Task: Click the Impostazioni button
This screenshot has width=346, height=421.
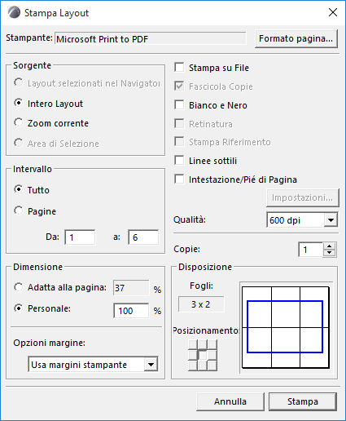Action: [303, 197]
